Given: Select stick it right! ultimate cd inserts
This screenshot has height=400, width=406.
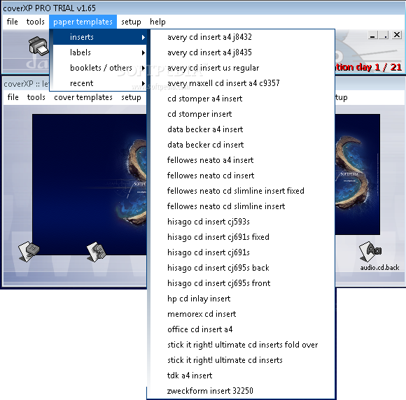Looking at the screenshot, I should 242,360.
